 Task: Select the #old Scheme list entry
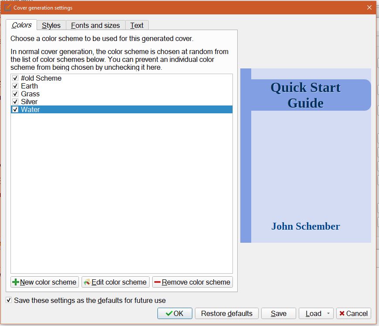pos(122,78)
